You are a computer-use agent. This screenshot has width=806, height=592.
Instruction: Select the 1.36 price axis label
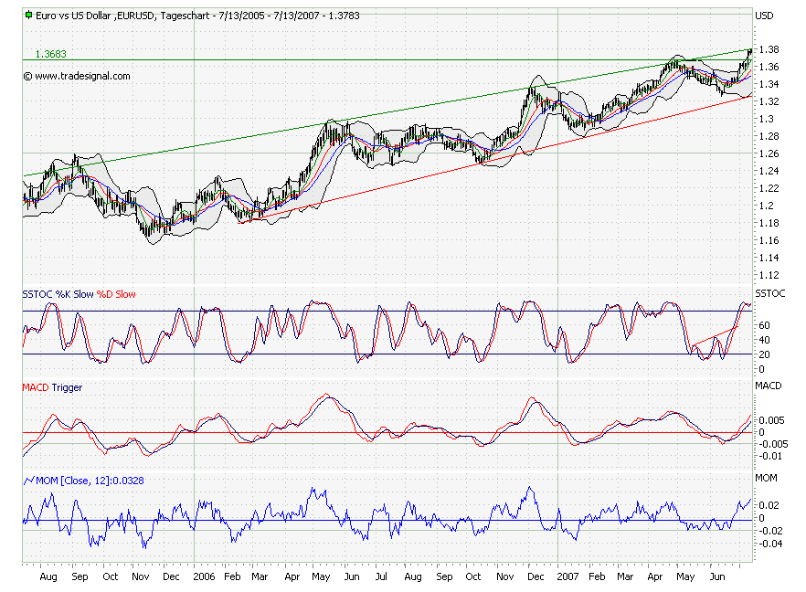(769, 67)
